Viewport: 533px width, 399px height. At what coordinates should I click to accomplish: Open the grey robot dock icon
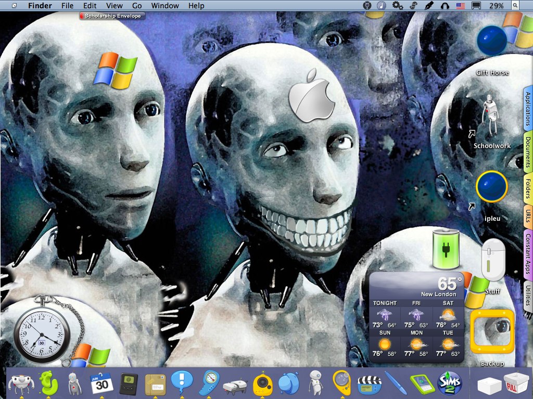(x=74, y=383)
